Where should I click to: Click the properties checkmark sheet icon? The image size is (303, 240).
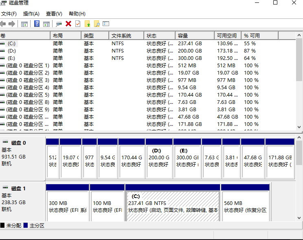pyautogui.click(x=77, y=24)
